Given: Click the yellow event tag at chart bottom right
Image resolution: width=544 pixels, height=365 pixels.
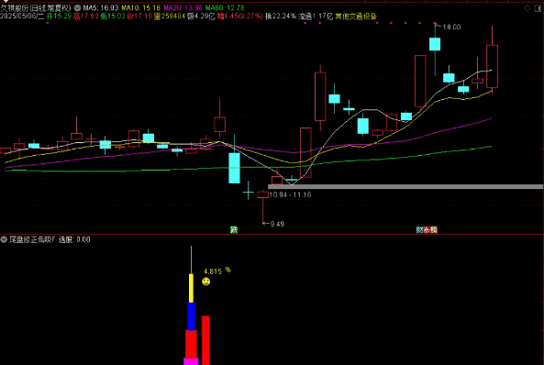Looking at the screenshot, I should 434,229.
